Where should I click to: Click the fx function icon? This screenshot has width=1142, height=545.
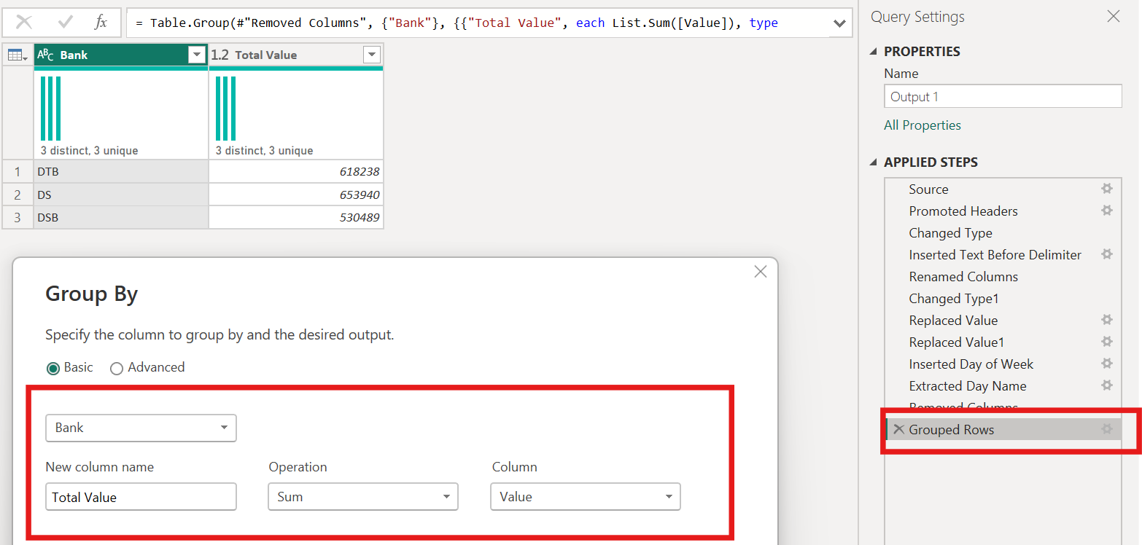(x=101, y=23)
